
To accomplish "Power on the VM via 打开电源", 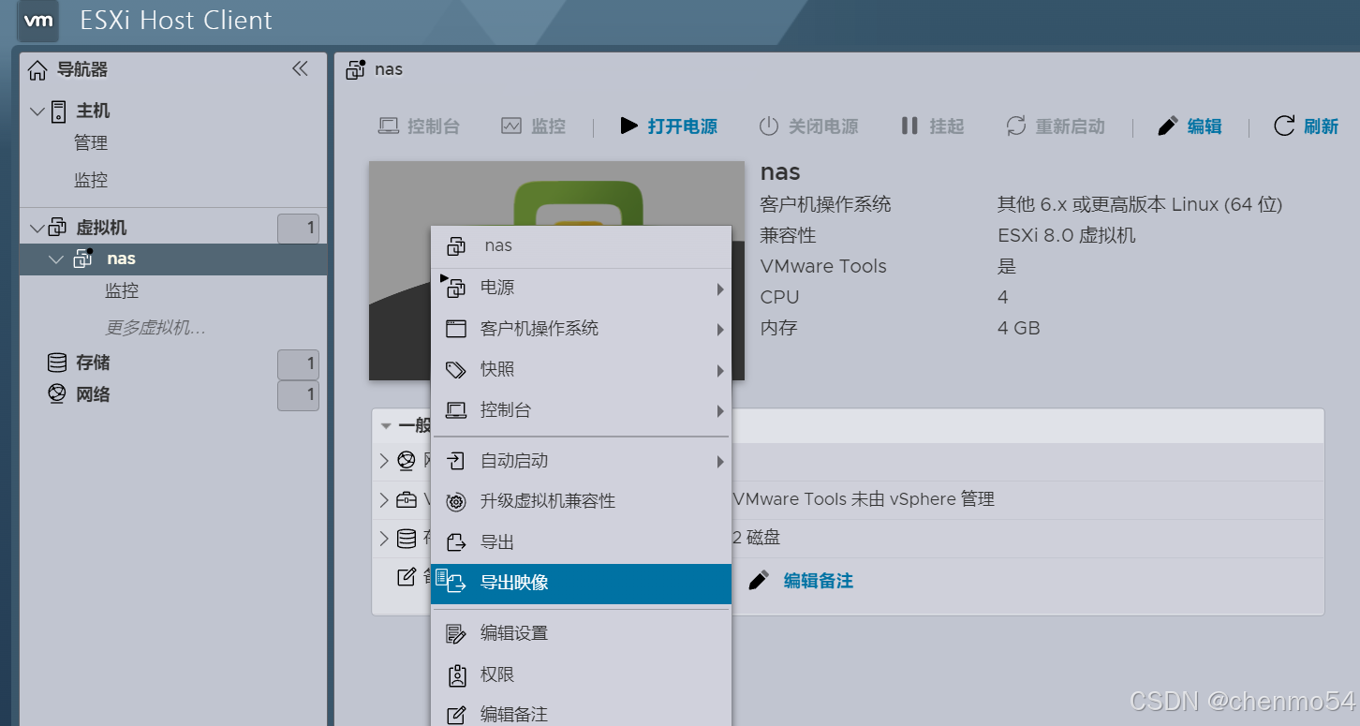I will click(669, 126).
